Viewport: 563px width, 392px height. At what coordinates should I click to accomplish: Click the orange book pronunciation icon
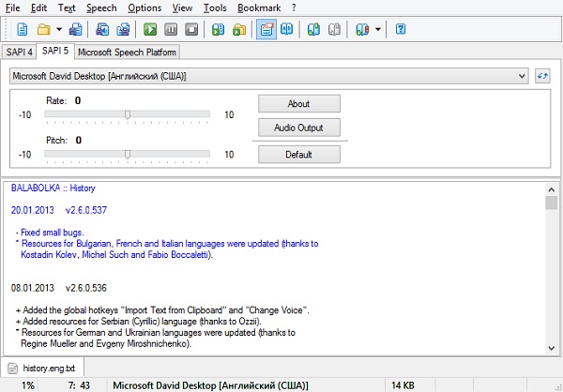(362, 29)
